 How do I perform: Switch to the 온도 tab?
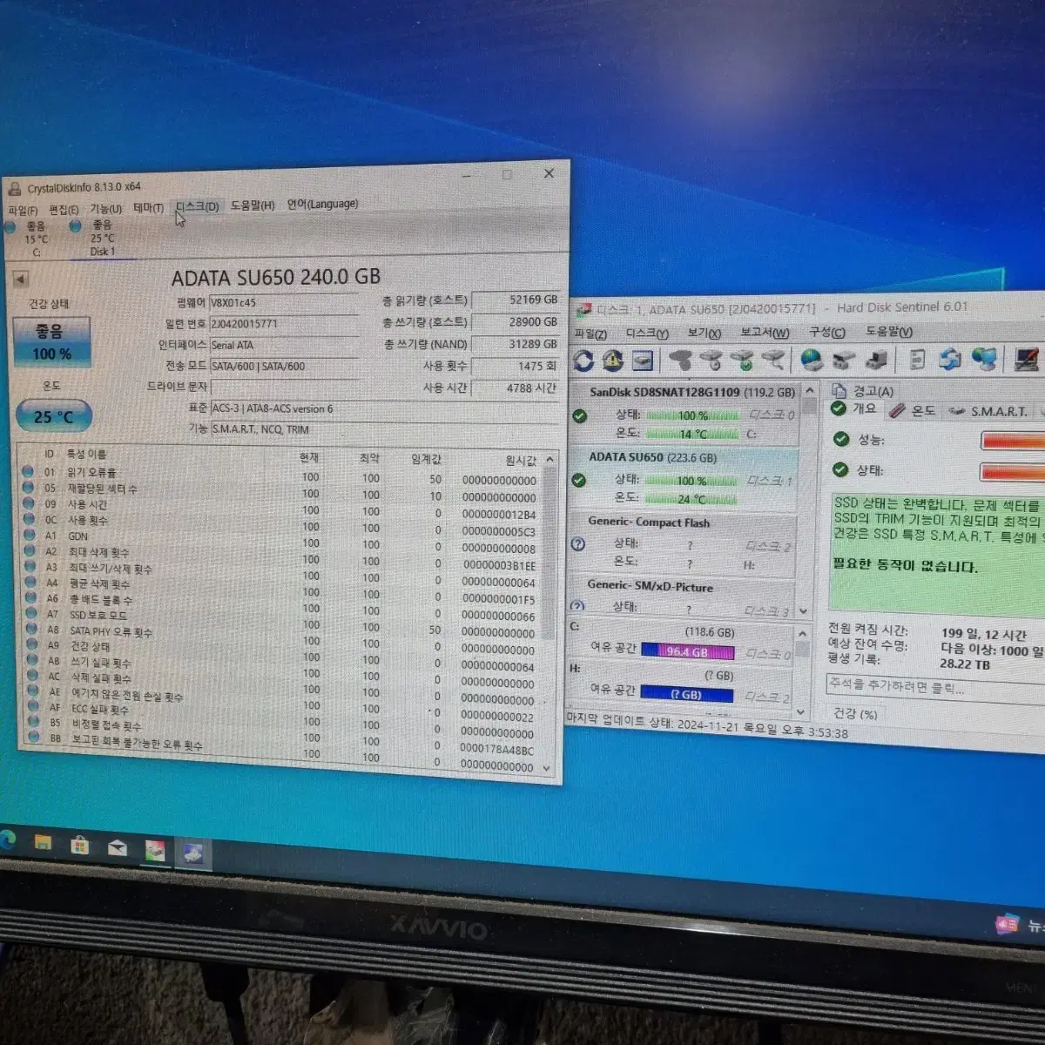click(x=913, y=410)
